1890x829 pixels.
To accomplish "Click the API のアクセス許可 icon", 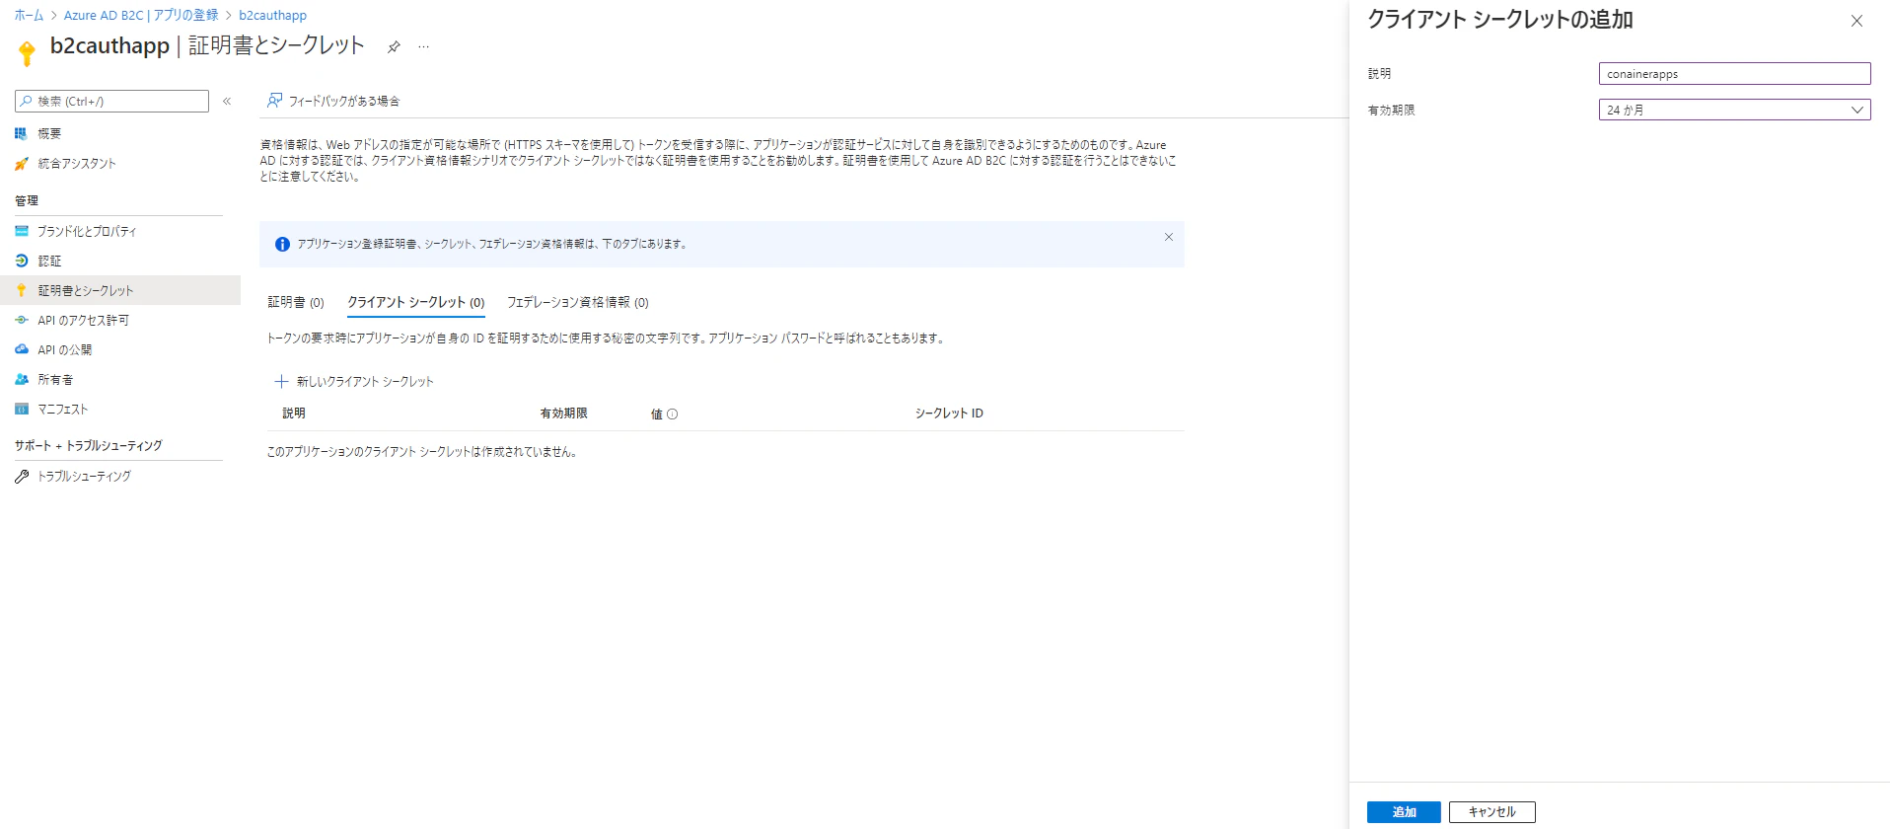I will (22, 320).
